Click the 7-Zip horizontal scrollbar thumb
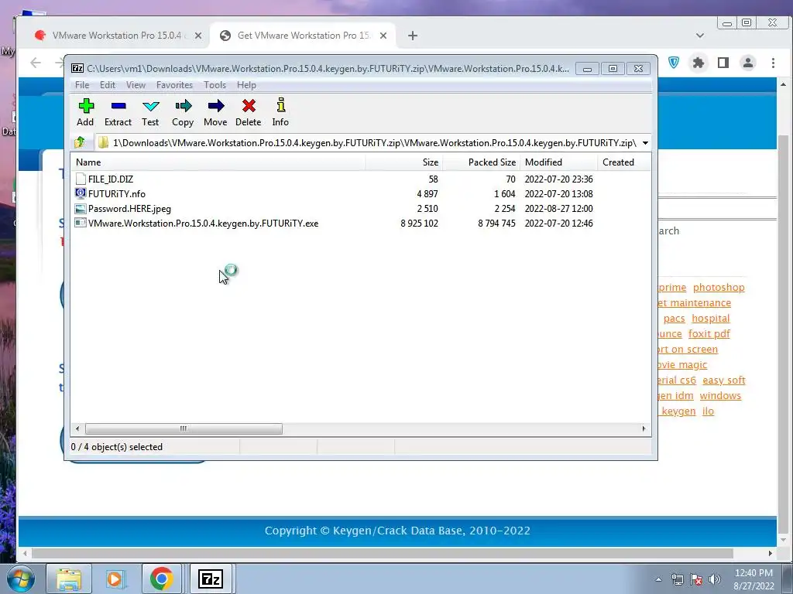The width and height of the screenshot is (793, 594). tap(184, 428)
